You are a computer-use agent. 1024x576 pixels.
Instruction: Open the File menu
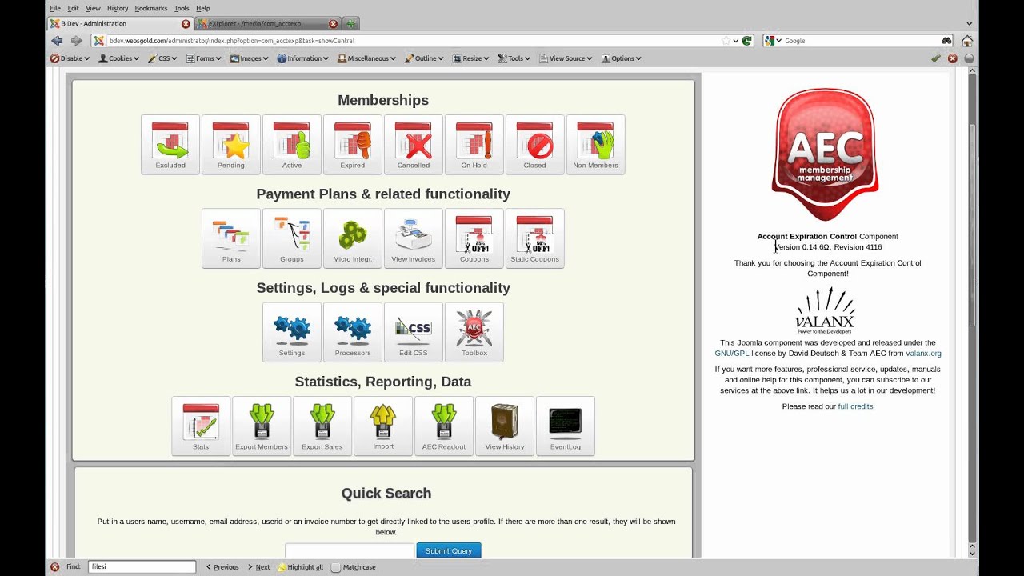tap(55, 8)
